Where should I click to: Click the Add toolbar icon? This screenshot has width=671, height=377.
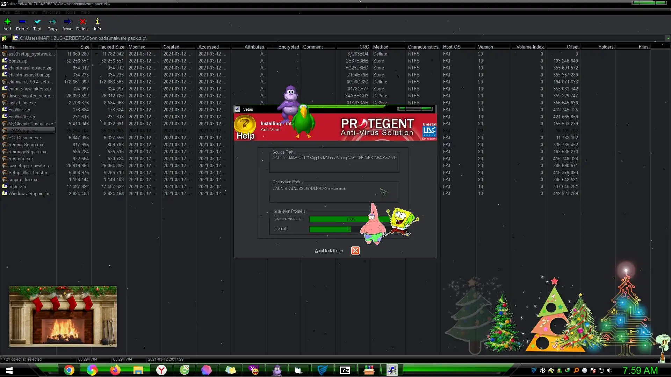click(7, 22)
